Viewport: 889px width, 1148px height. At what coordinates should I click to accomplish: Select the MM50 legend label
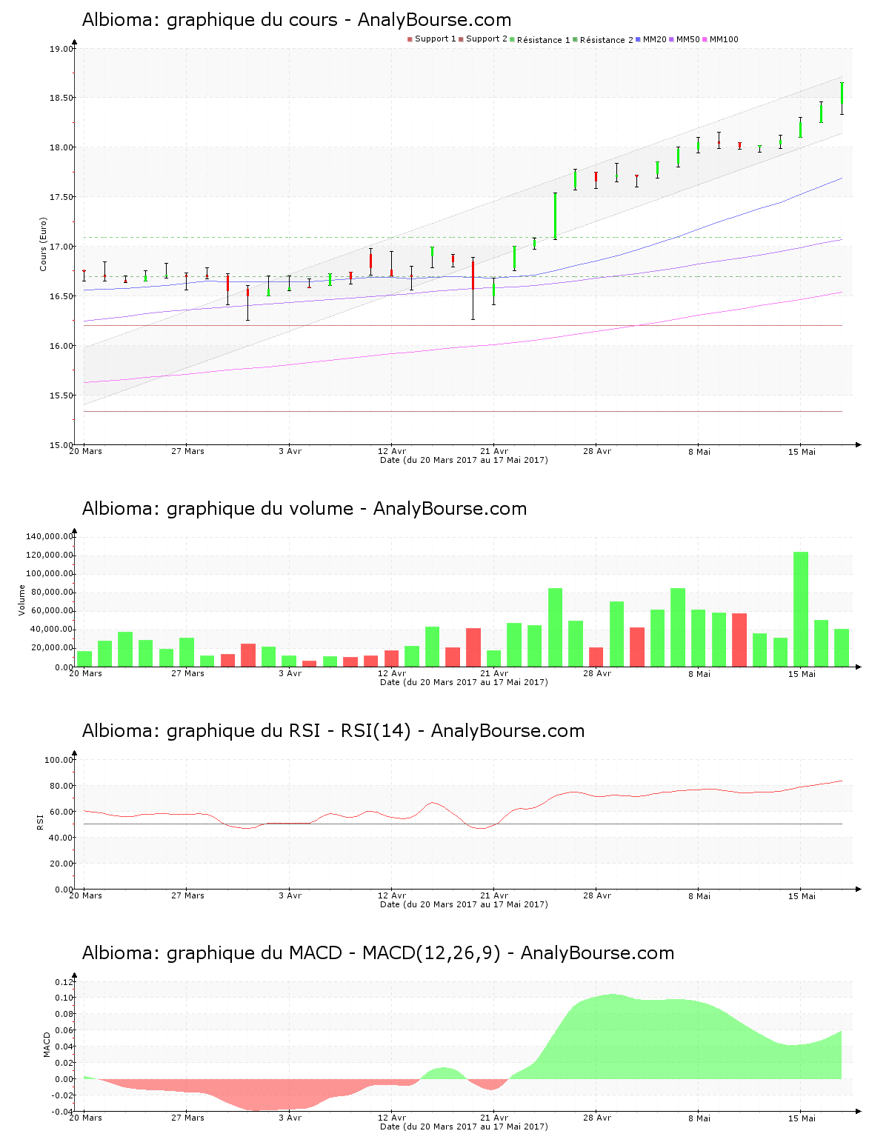[x=688, y=39]
